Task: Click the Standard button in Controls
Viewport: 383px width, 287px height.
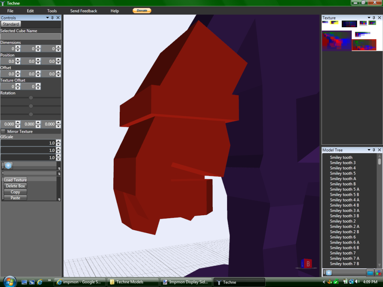Action: pos(11,24)
